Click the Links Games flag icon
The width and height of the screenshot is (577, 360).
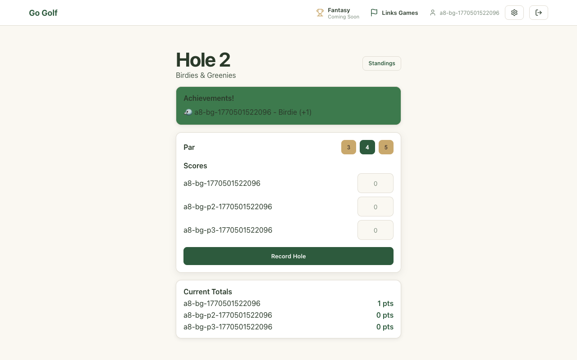[374, 13]
